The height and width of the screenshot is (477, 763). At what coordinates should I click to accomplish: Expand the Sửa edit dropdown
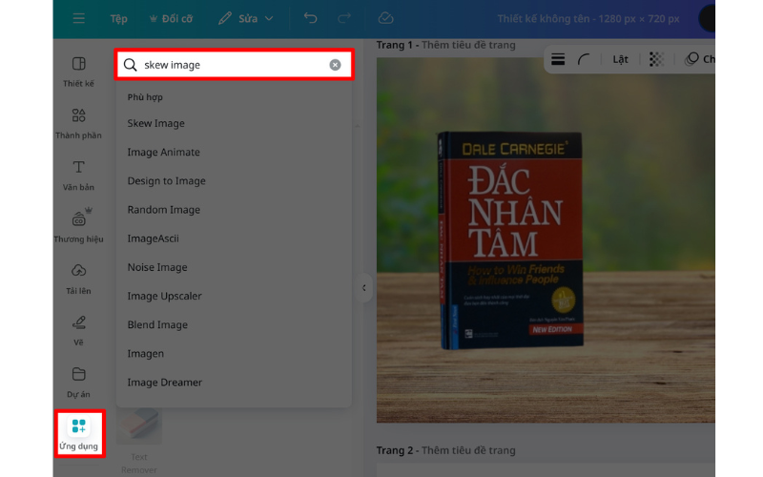tap(246, 18)
